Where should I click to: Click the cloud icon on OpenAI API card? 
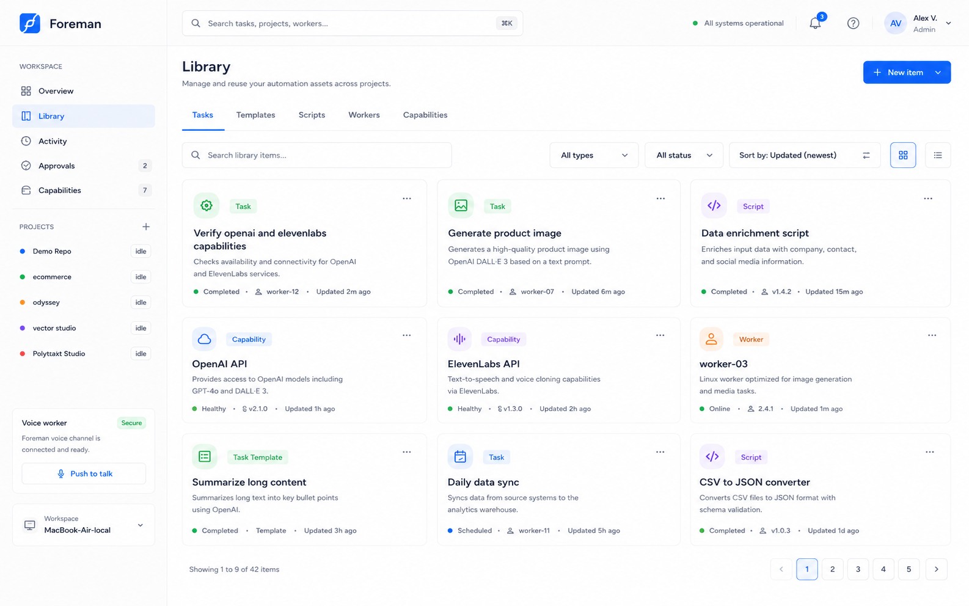pos(205,339)
